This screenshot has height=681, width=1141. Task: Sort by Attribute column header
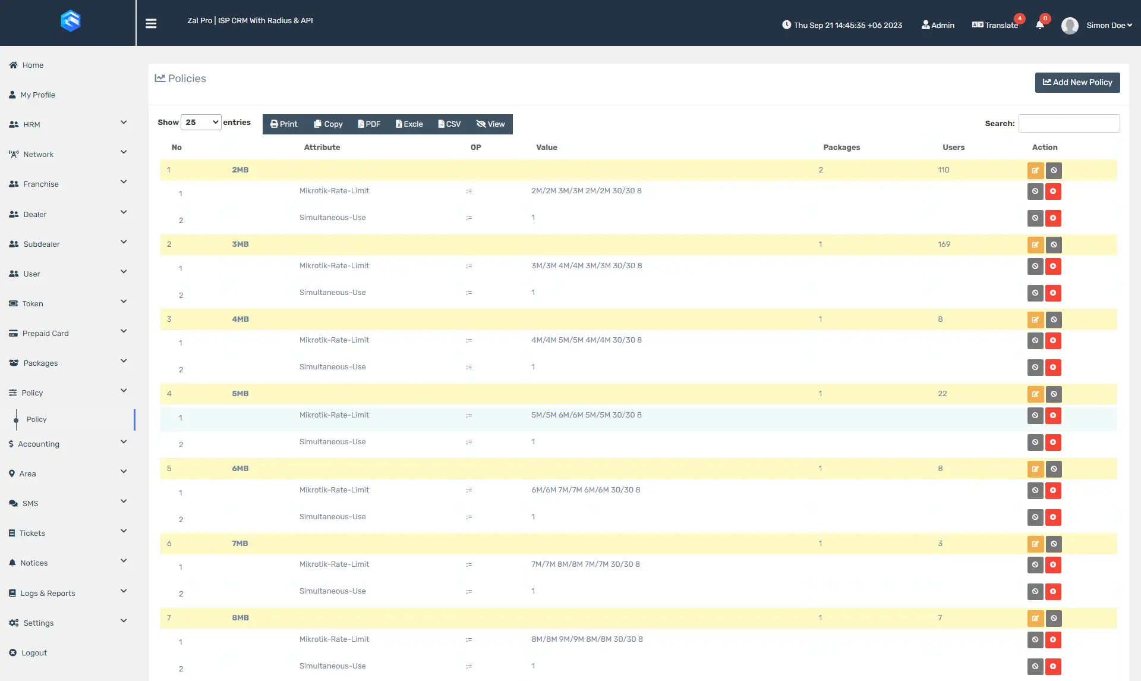tap(322, 147)
